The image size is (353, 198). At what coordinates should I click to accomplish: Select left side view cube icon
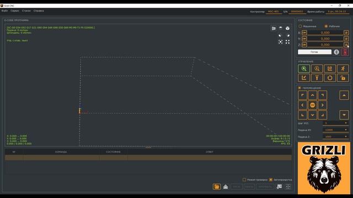[x=281, y=35]
